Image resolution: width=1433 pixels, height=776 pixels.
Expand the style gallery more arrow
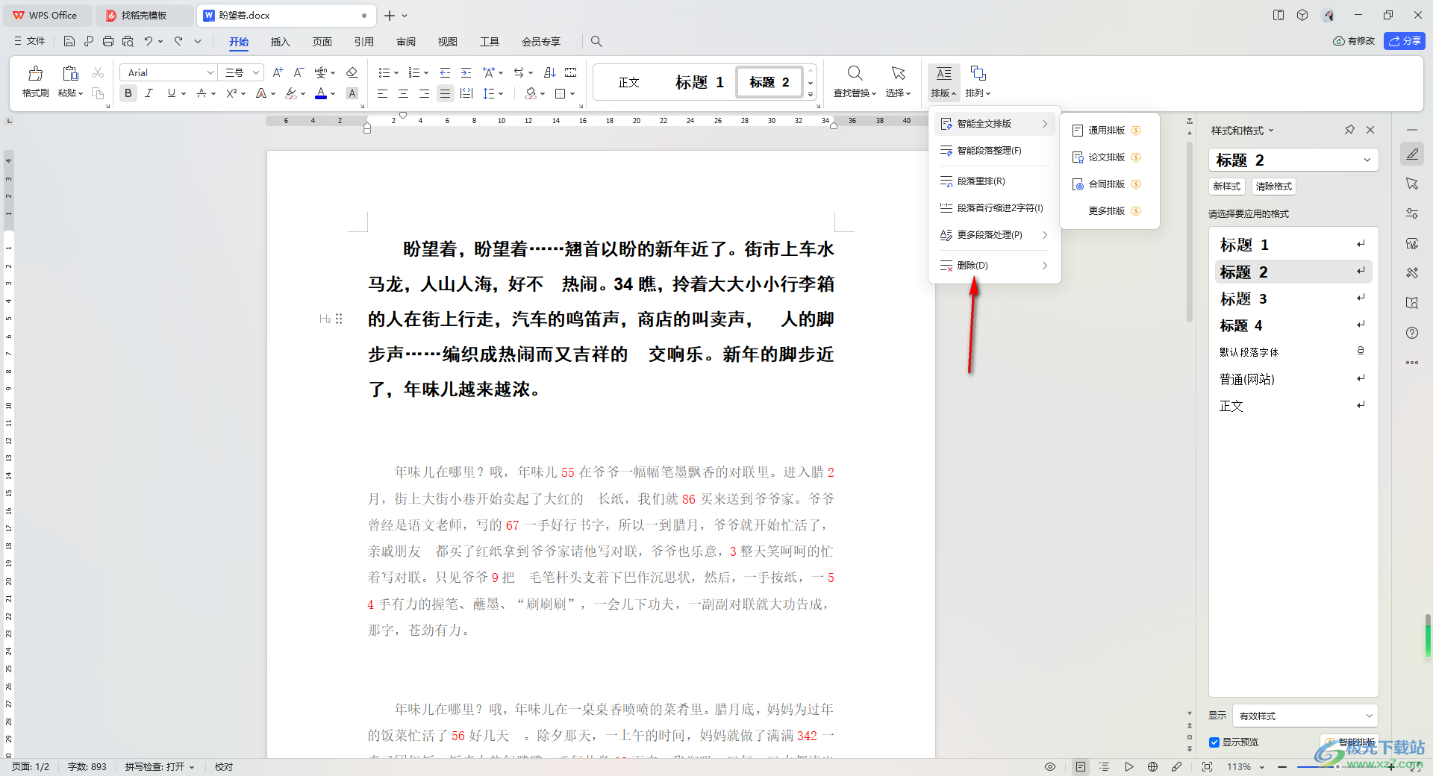coord(811,95)
